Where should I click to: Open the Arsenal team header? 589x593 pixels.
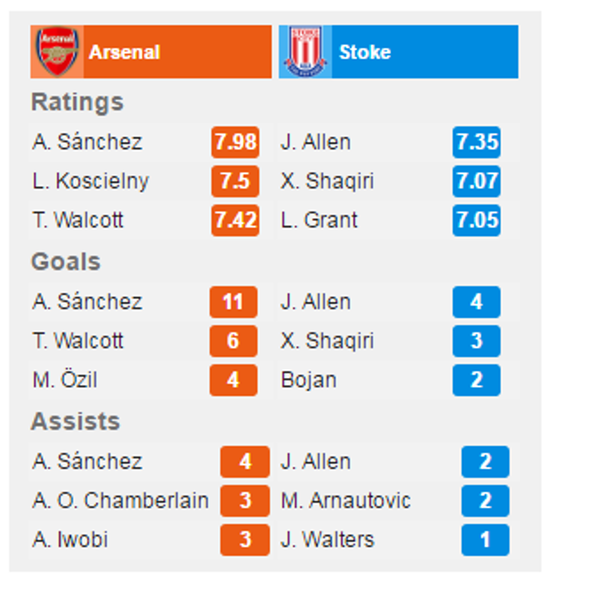click(124, 52)
